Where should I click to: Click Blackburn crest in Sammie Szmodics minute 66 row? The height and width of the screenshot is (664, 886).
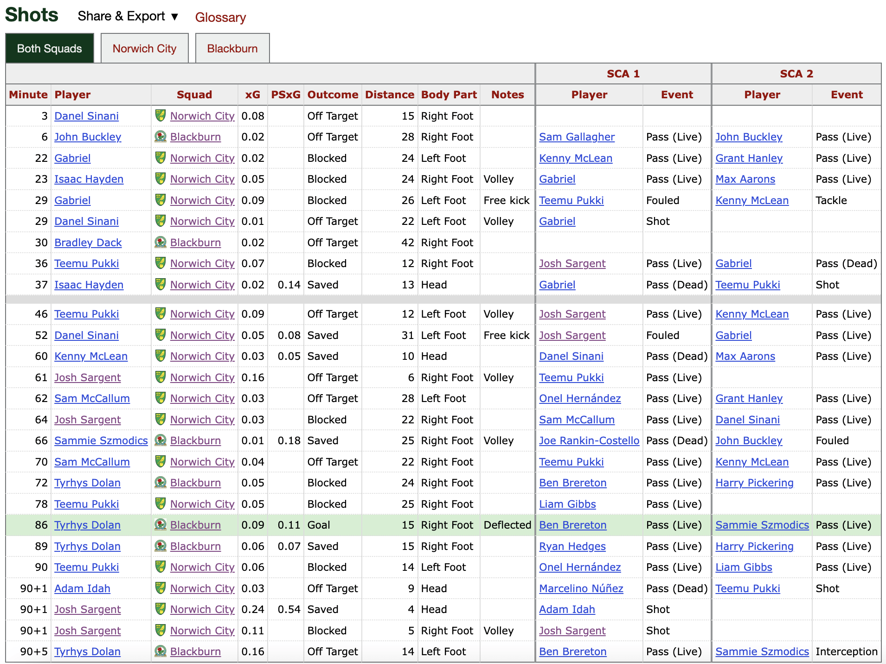click(161, 441)
